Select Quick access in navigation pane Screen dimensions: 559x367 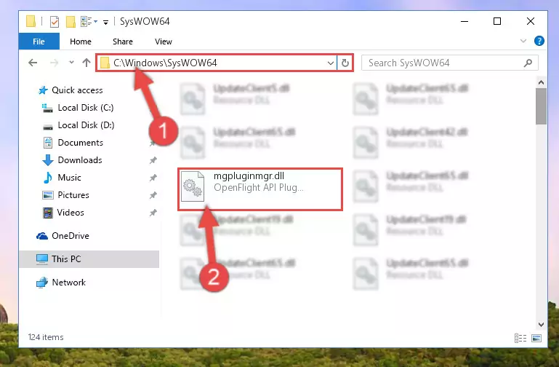pyautogui.click(x=77, y=90)
